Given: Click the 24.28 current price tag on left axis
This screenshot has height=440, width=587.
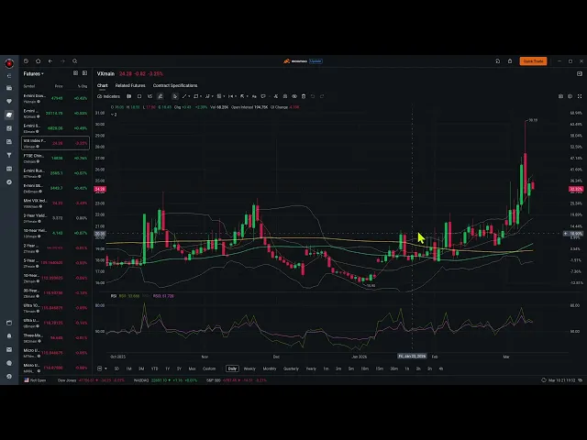Looking at the screenshot, I should [100, 190].
